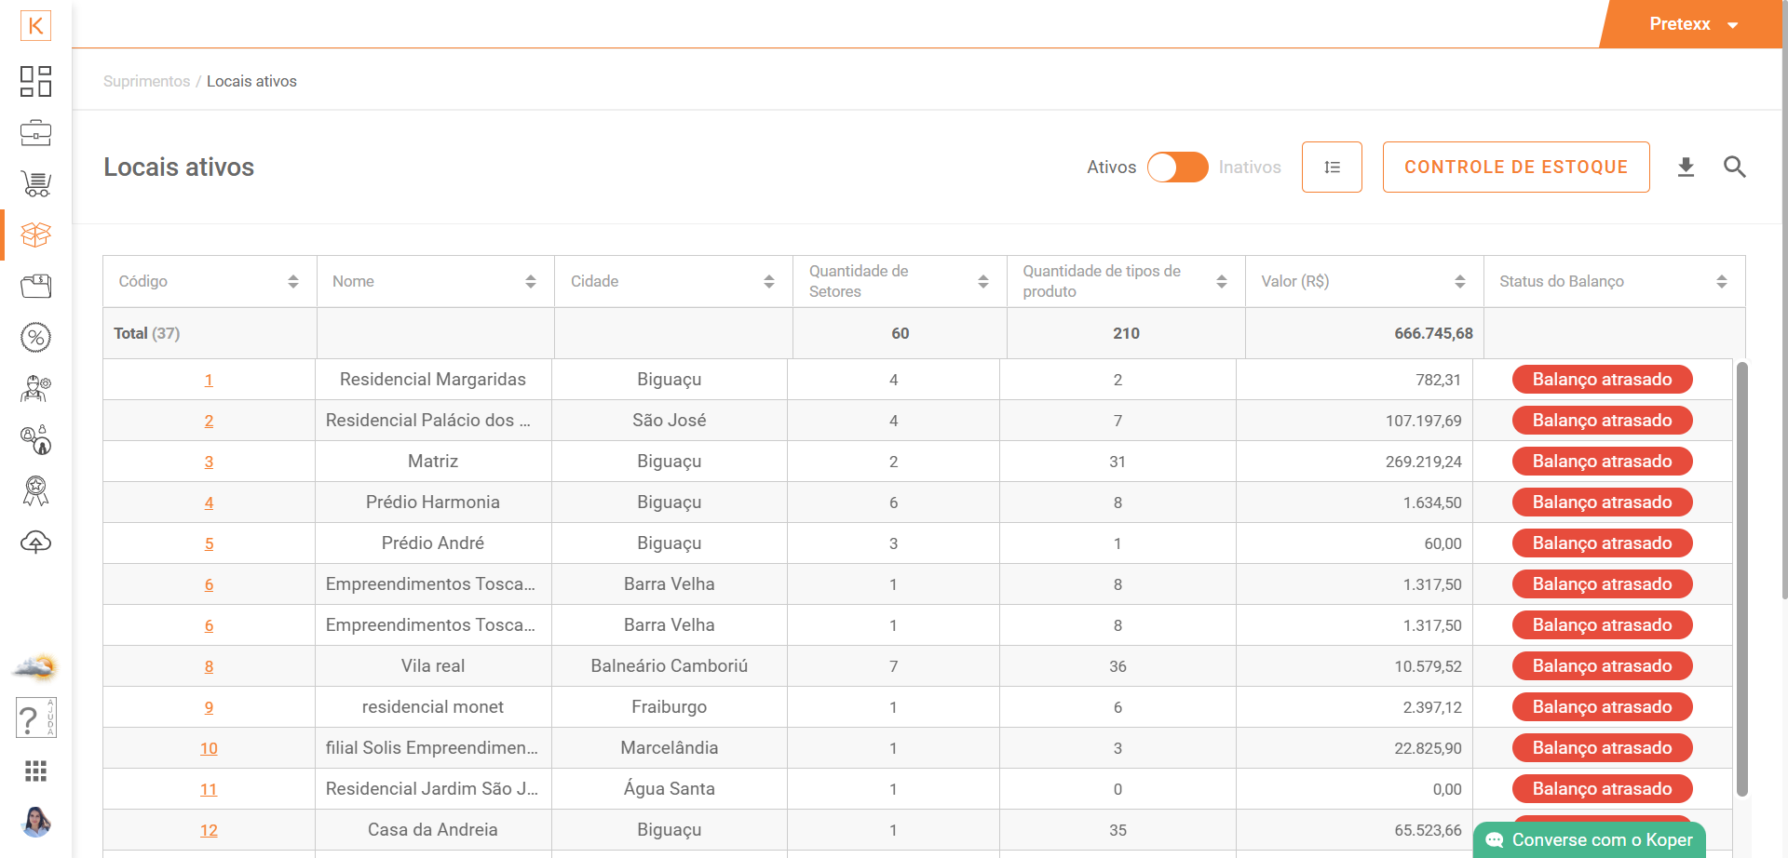Click Balanço atrasado badge for Matriz
This screenshot has width=1788, height=858.
point(1602,462)
